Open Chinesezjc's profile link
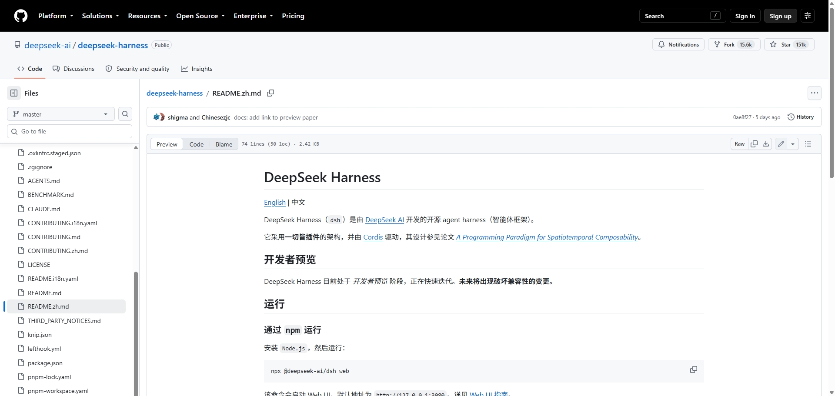The height and width of the screenshot is (396, 835). 216,117
